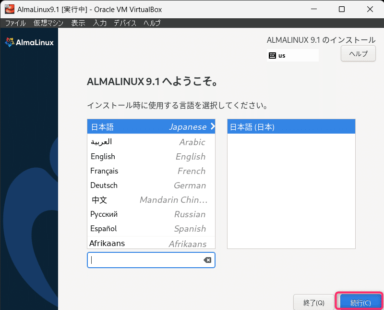
Task: Clear the language search field with the backspace icon
Action: tap(207, 260)
